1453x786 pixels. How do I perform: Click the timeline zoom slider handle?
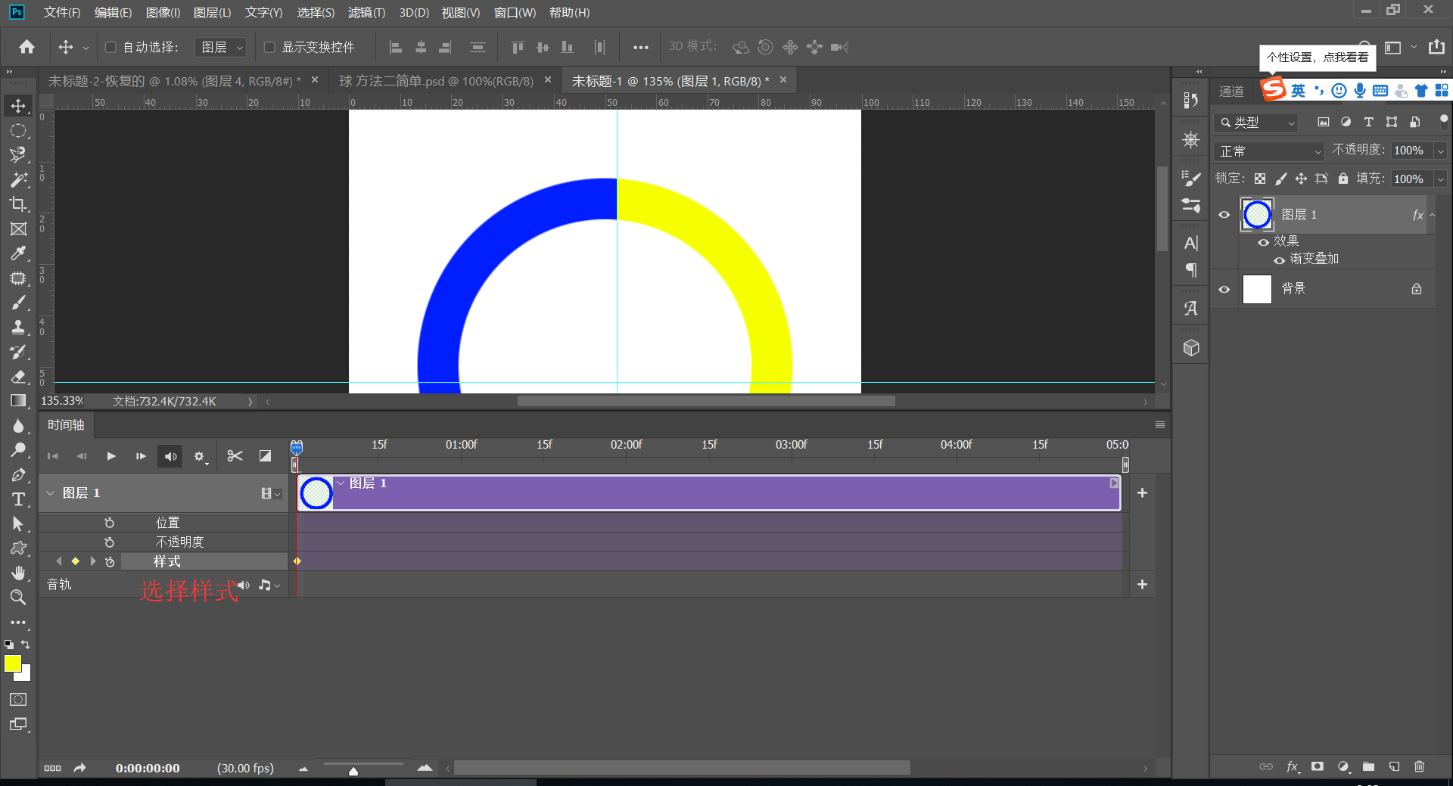353,771
